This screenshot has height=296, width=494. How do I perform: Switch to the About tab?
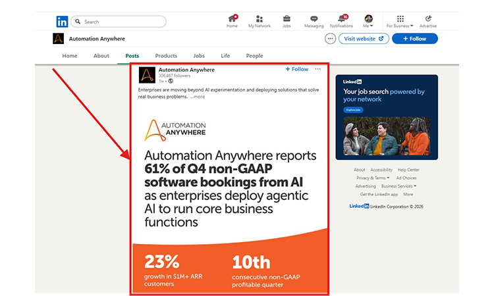101,56
